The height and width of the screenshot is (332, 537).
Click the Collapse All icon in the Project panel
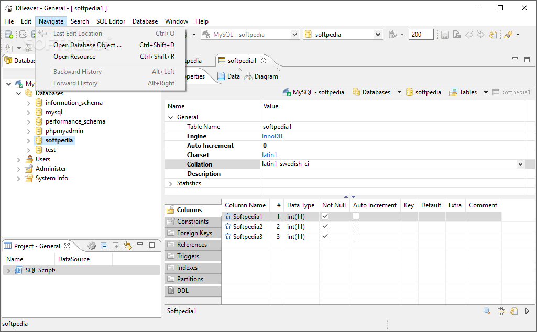(x=104, y=246)
